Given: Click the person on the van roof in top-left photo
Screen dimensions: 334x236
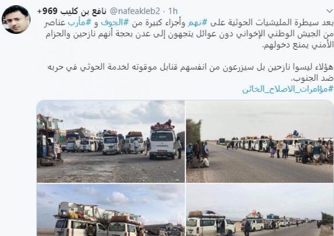Looking at the screenshot, I should tap(169, 123).
